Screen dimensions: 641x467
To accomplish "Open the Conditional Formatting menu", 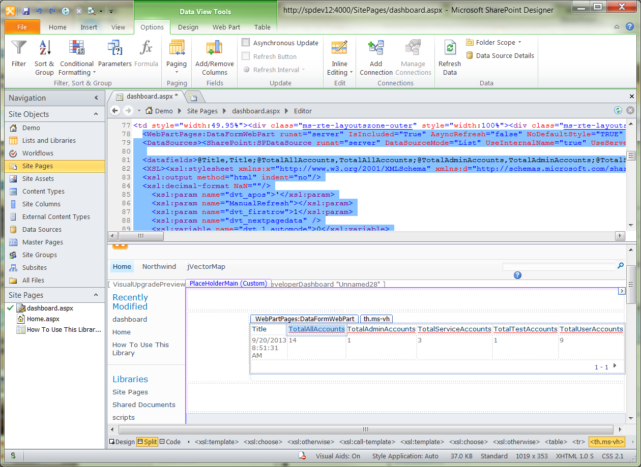I will (x=77, y=57).
